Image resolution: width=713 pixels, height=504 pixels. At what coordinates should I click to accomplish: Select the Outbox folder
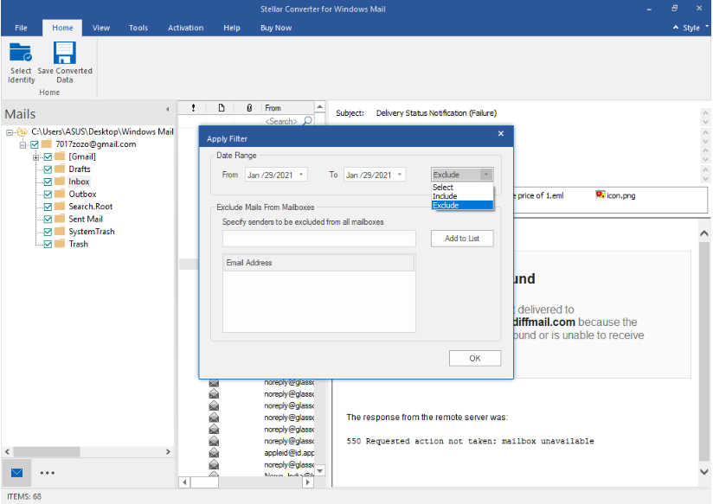click(x=82, y=194)
